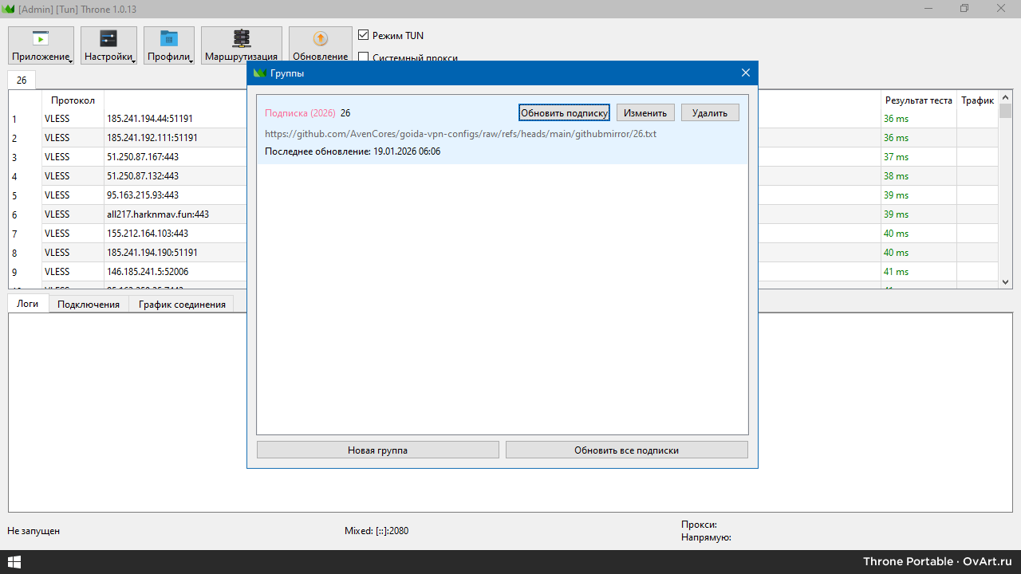The height and width of the screenshot is (574, 1021).
Task: Switch to the Подключения tab
Action: [89, 305]
